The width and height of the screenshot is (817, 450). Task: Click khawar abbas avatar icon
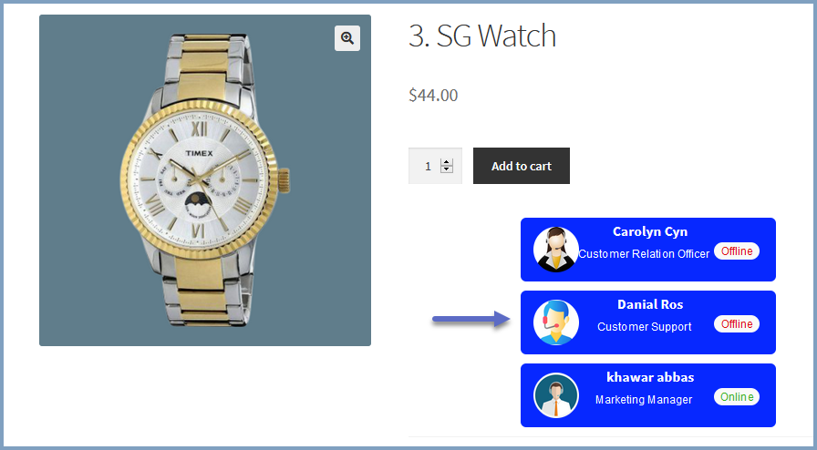[556, 395]
